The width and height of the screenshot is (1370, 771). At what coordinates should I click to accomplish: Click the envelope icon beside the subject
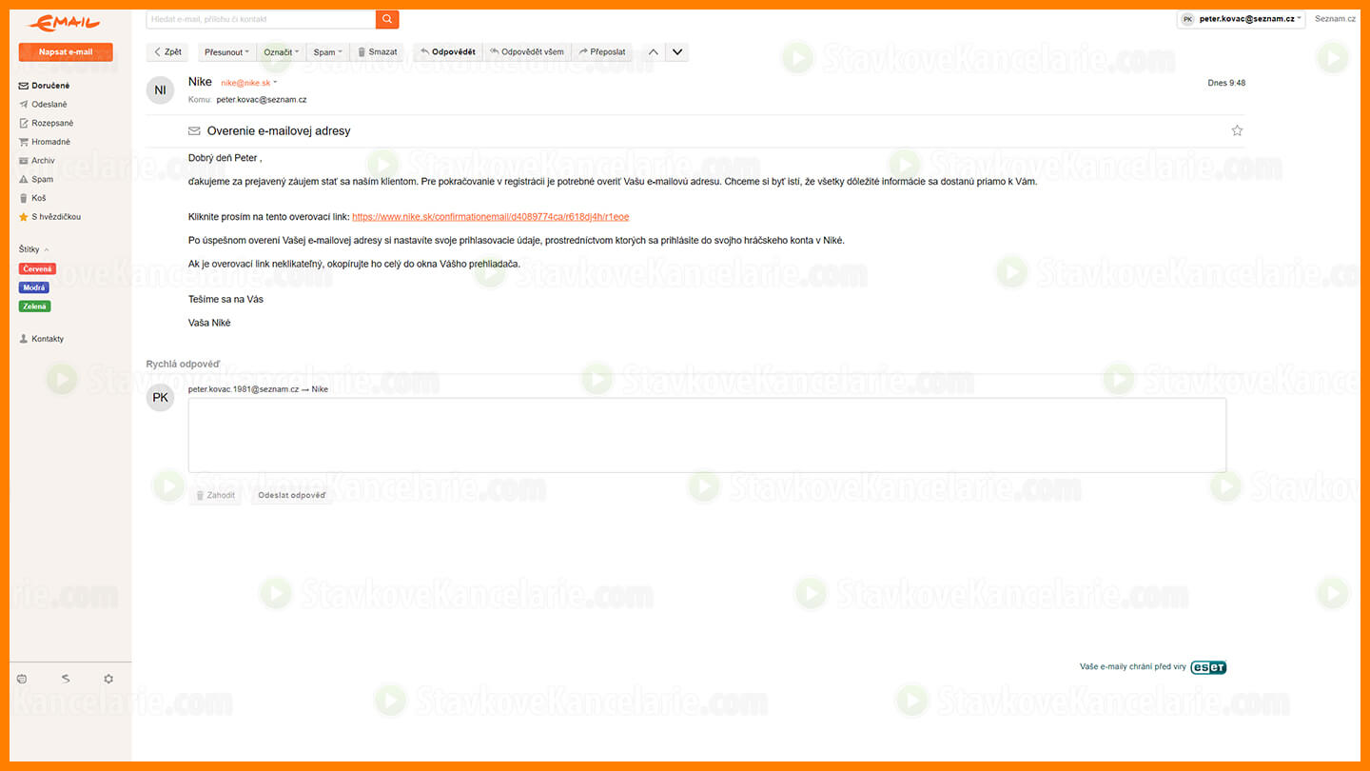[x=194, y=130]
